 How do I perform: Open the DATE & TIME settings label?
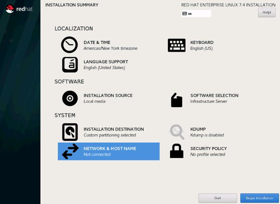(x=97, y=42)
